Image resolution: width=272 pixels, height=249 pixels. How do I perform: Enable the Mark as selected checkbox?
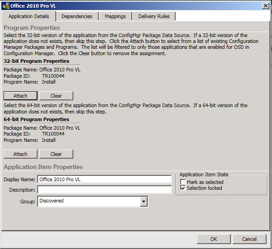click(183, 182)
